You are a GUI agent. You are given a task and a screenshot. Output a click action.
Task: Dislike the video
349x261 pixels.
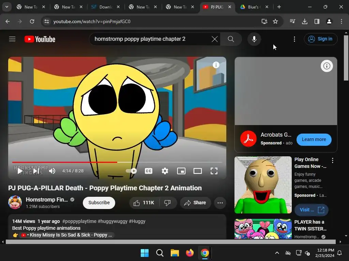click(x=167, y=203)
